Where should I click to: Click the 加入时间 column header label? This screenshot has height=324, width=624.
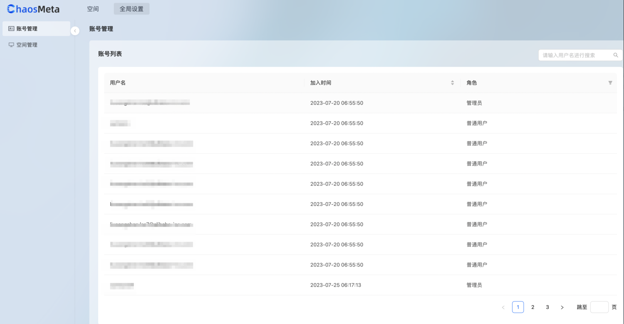click(x=321, y=83)
